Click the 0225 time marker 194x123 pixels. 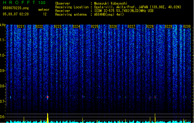click(95, 26)
